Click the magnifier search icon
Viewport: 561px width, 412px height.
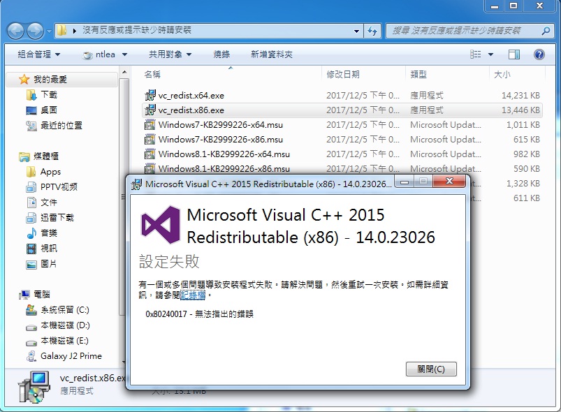(x=546, y=31)
